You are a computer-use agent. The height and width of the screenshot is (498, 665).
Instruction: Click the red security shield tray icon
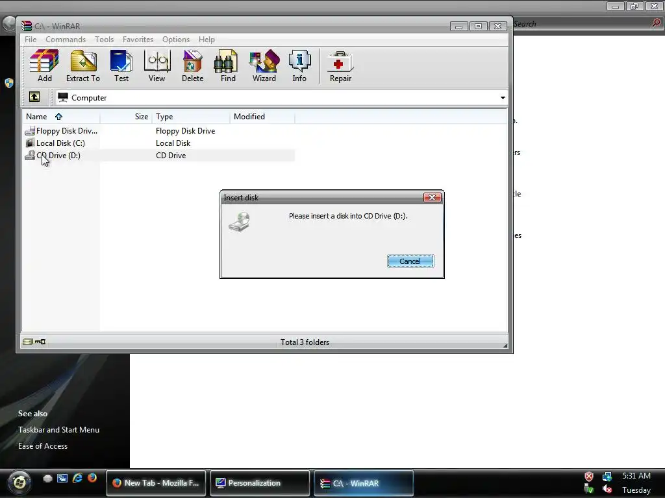[x=589, y=477]
